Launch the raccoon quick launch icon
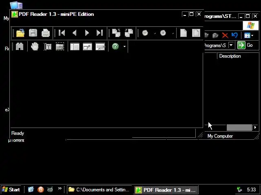 [x=50, y=189]
